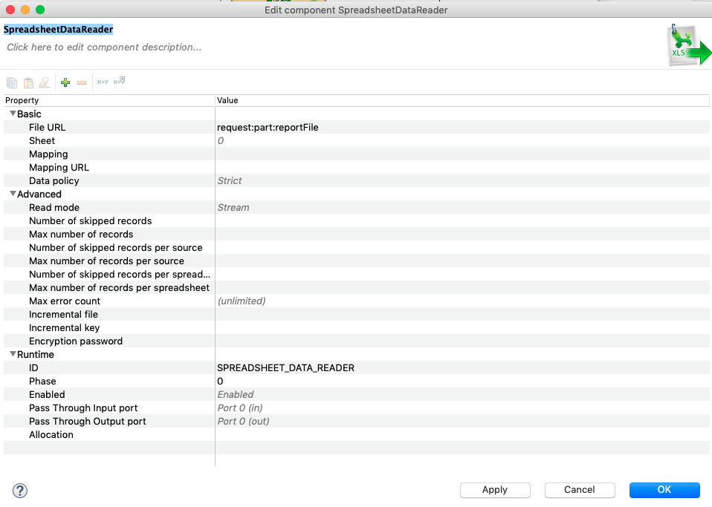The width and height of the screenshot is (712, 507).
Task: Click the green plus icon to add property
Action: 65,82
